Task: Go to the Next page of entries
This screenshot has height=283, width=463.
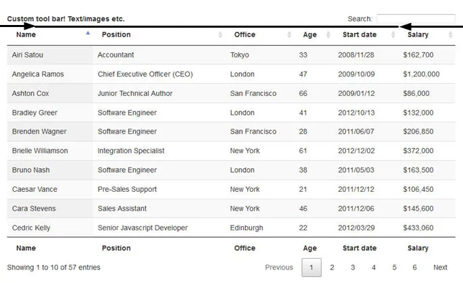Action: click(x=440, y=267)
